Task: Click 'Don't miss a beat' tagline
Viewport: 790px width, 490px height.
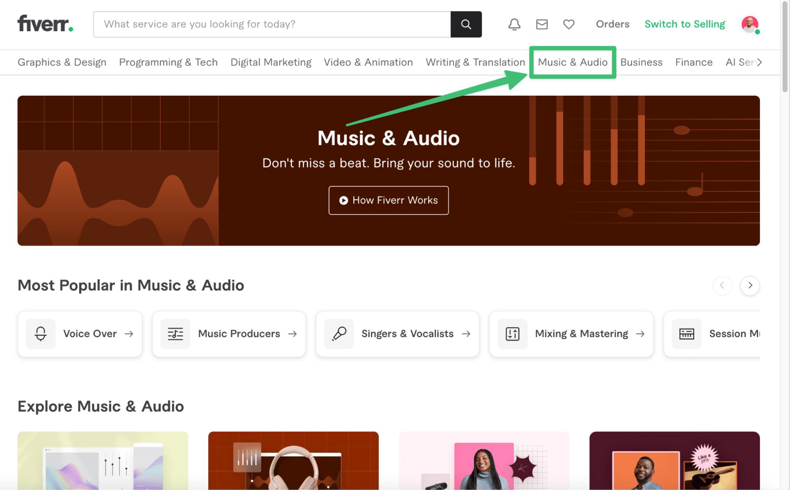Action: (x=388, y=163)
